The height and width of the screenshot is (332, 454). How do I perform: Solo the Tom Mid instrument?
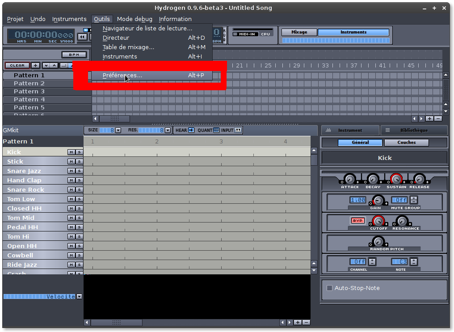pyautogui.click(x=79, y=218)
